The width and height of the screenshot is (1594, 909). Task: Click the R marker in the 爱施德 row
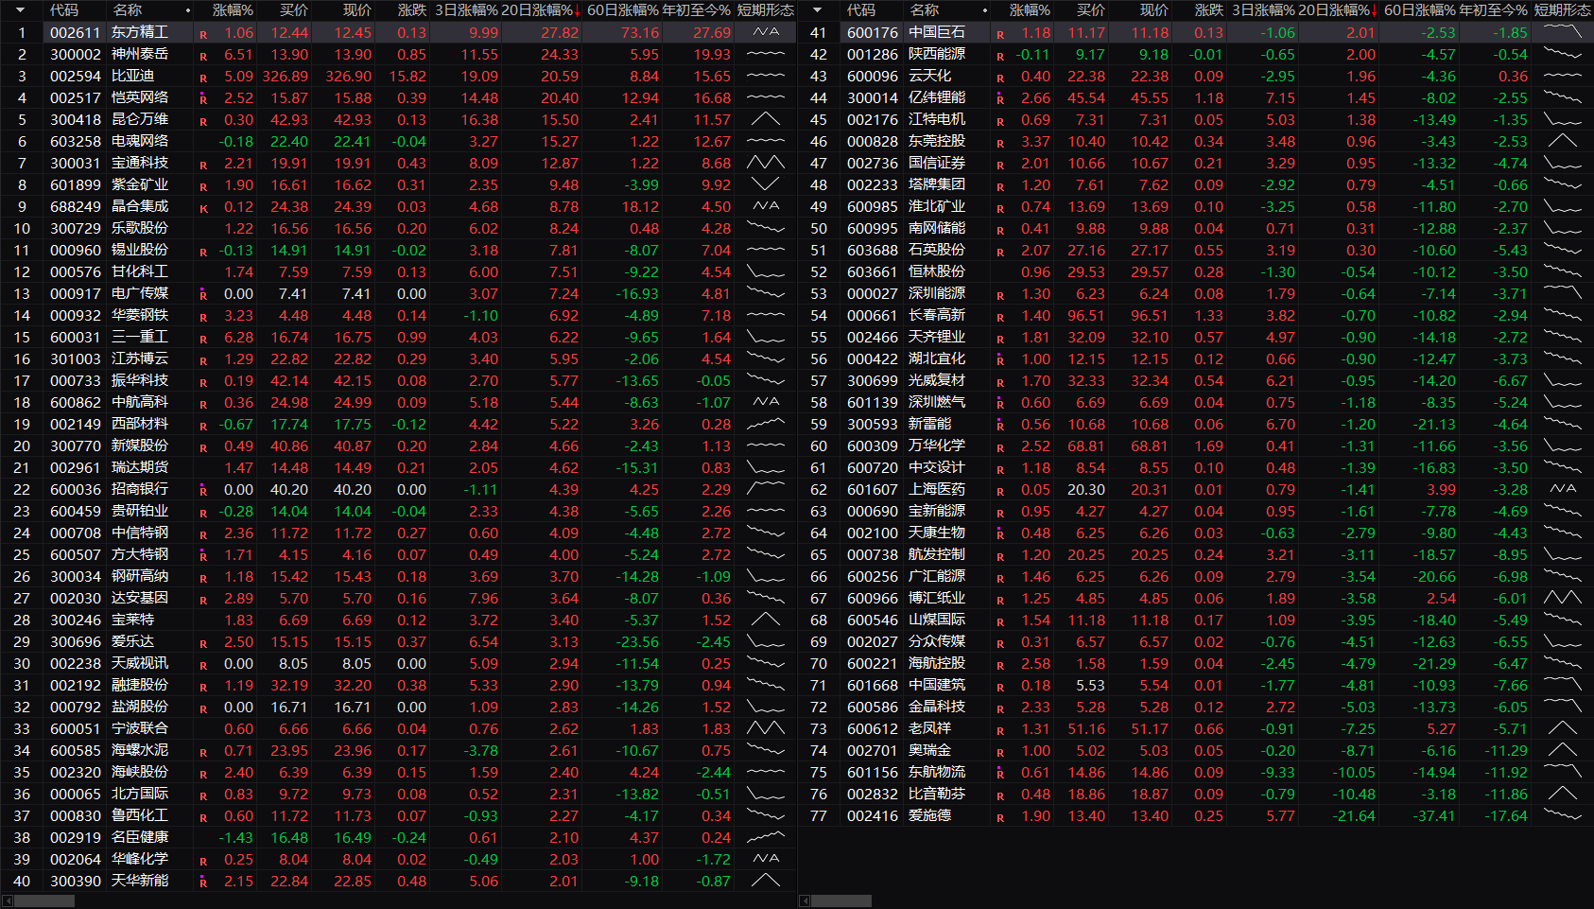(1000, 817)
